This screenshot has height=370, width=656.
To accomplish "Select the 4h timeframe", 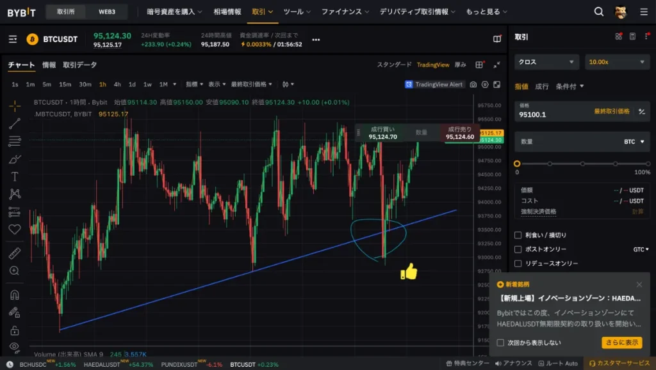I will (118, 84).
